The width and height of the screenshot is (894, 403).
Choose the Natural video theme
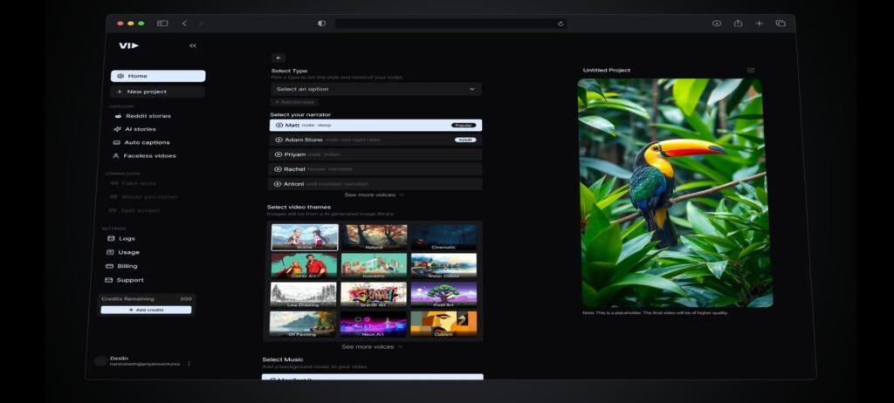click(x=375, y=237)
